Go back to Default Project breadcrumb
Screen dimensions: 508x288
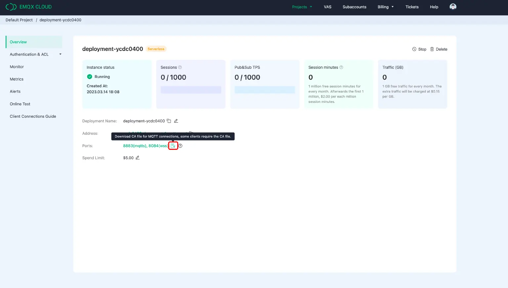click(x=19, y=20)
